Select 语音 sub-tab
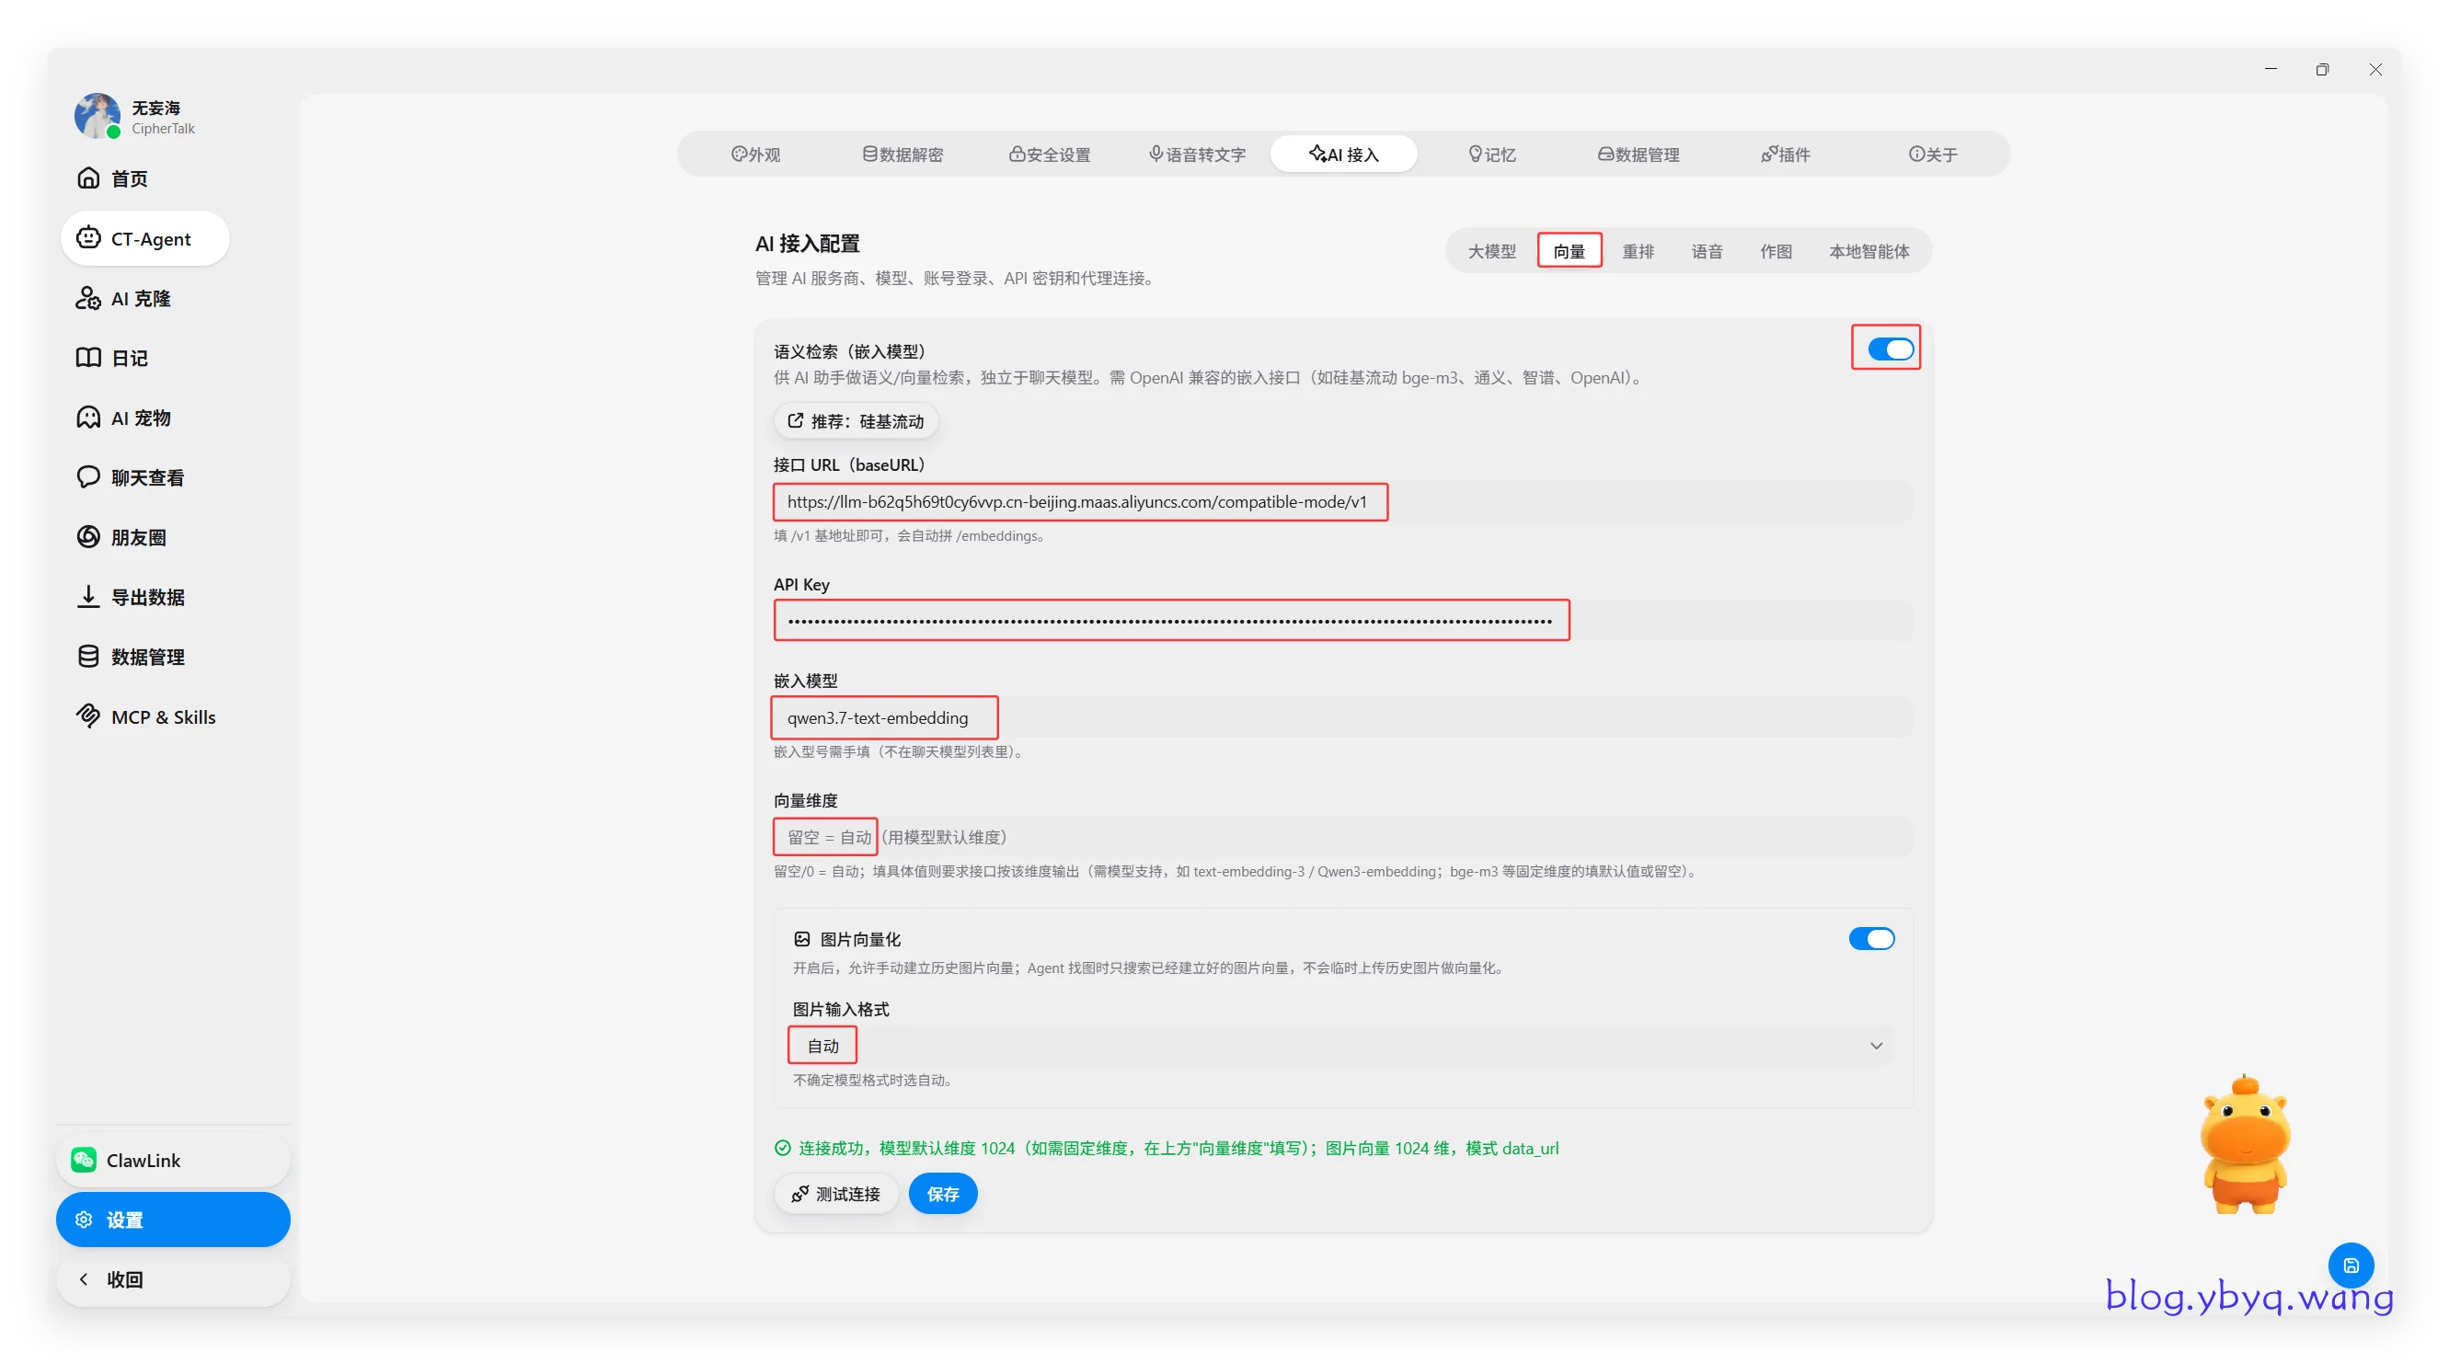The width and height of the screenshot is (2449, 1363). (x=1707, y=251)
